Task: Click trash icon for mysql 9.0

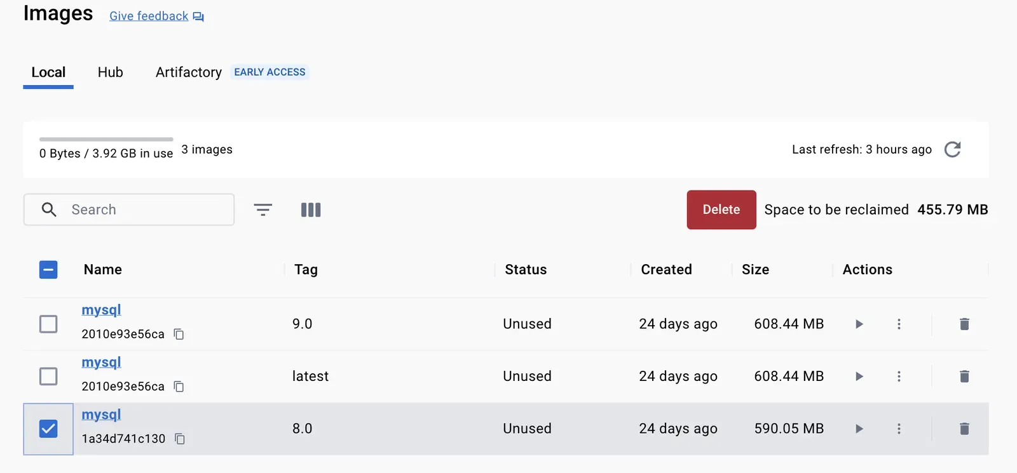Action: coord(964,324)
